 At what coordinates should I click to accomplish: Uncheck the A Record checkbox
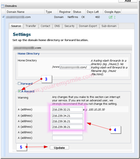pos(19,91)
